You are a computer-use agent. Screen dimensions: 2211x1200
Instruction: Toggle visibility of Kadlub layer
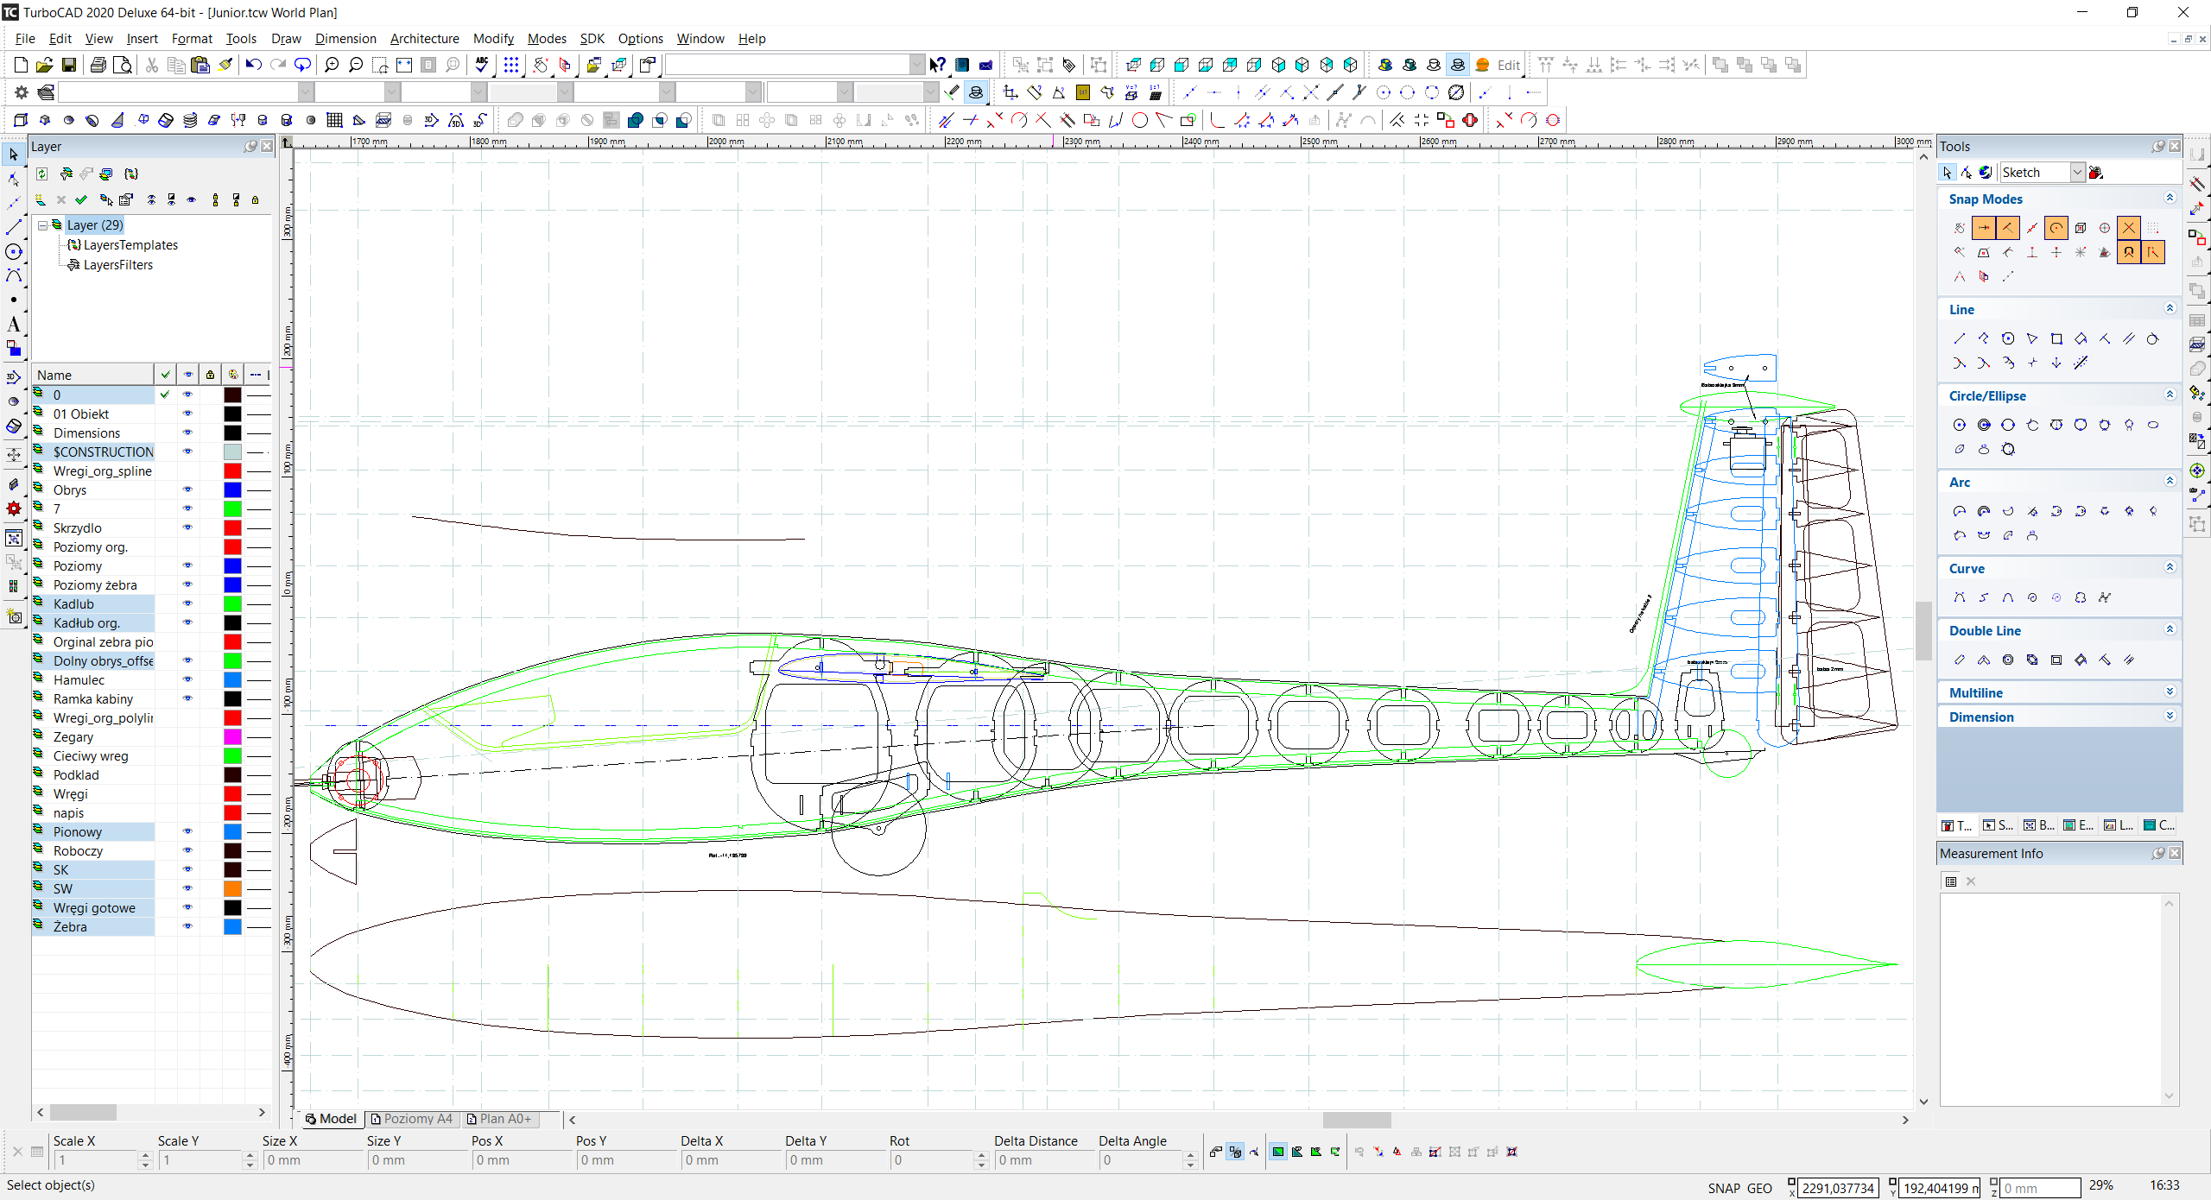tap(187, 604)
